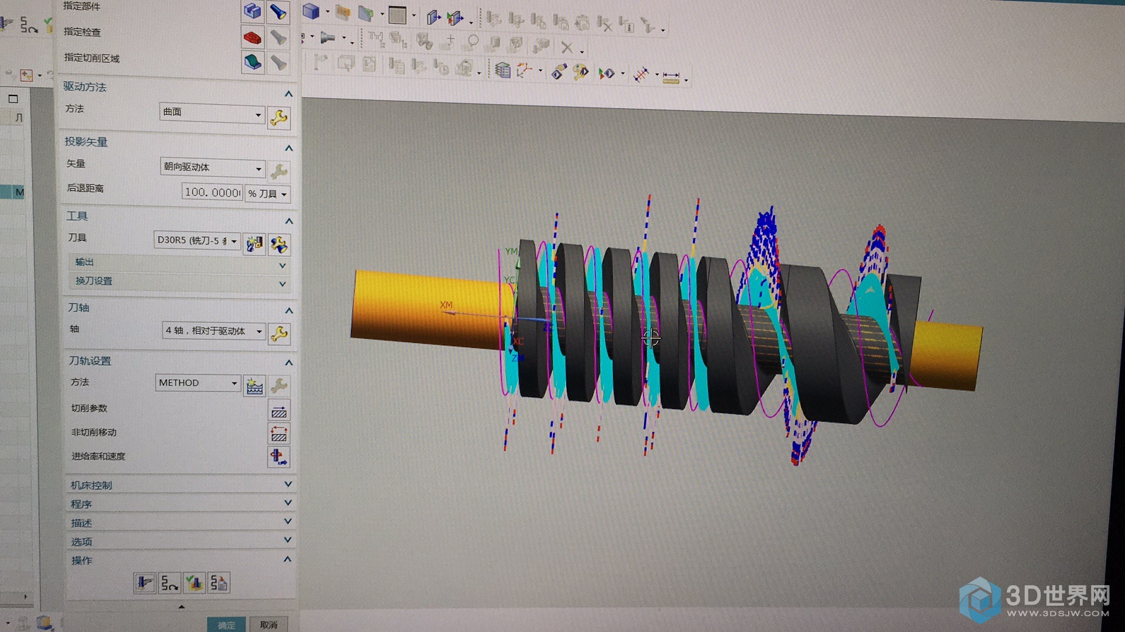This screenshot has width=1125, height=632.
Task: Click the gray background square toolbar icon
Action: pyautogui.click(x=397, y=15)
